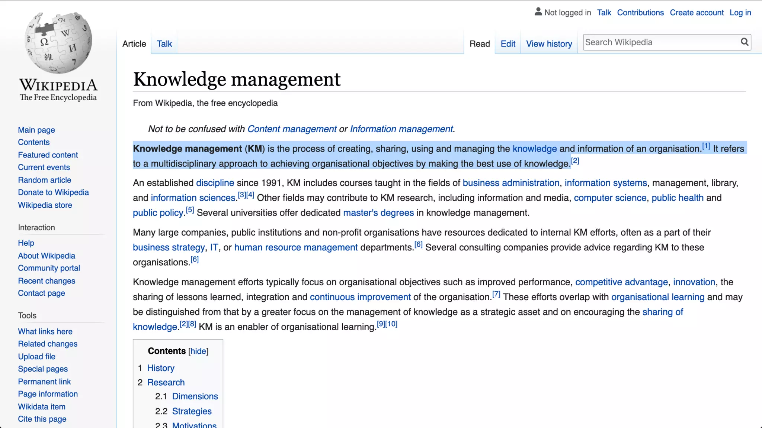Viewport: 762px width, 428px height.
Task: Click the not-logged-in user icon
Action: (x=538, y=12)
